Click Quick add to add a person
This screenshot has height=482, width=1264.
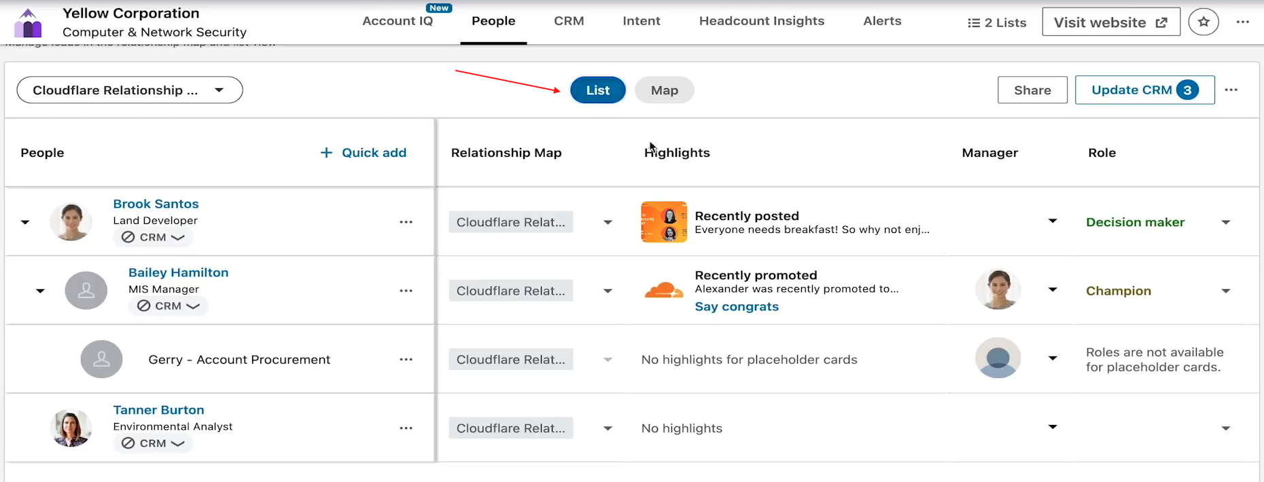364,153
